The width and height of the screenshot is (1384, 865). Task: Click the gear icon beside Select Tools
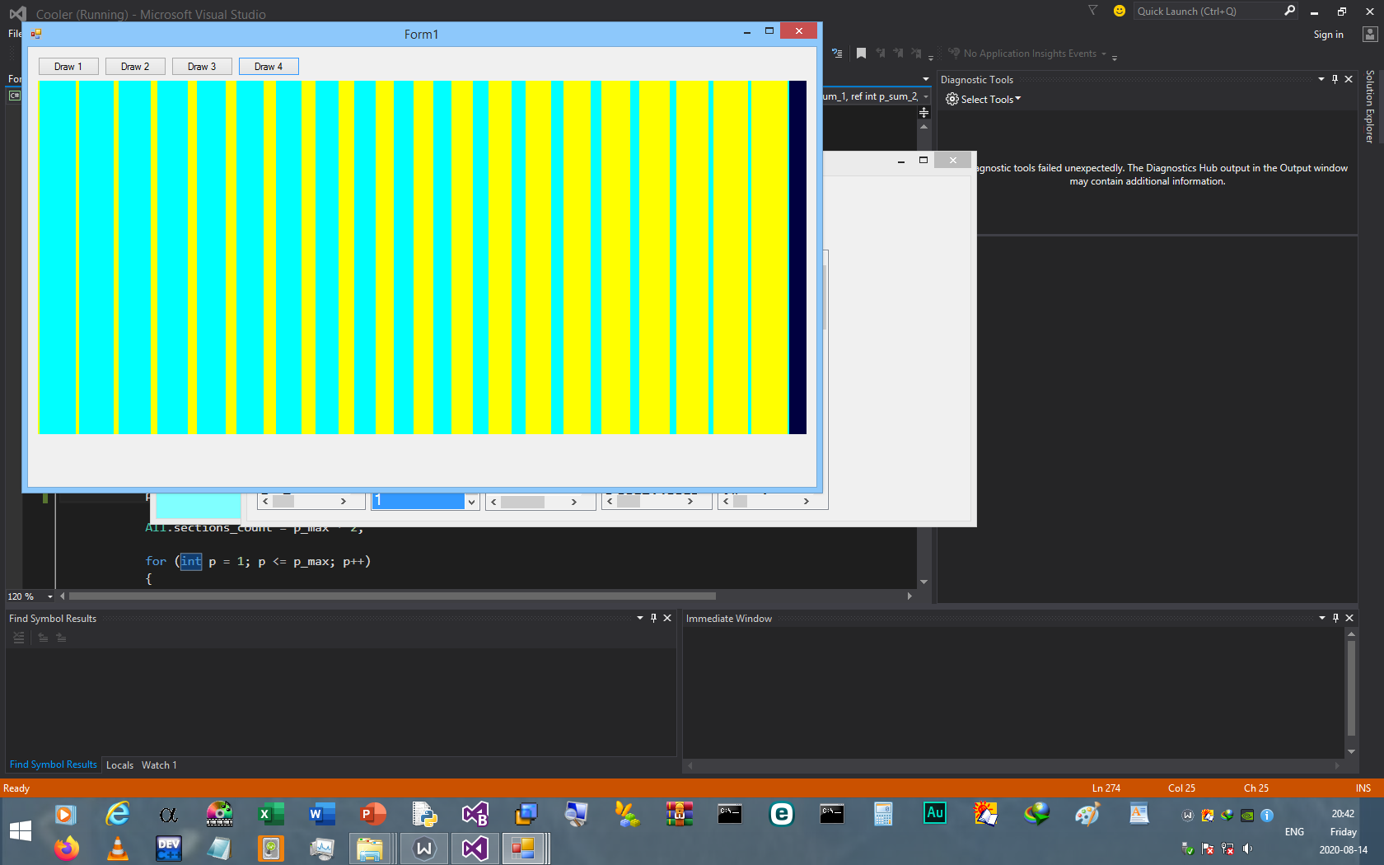coord(952,99)
